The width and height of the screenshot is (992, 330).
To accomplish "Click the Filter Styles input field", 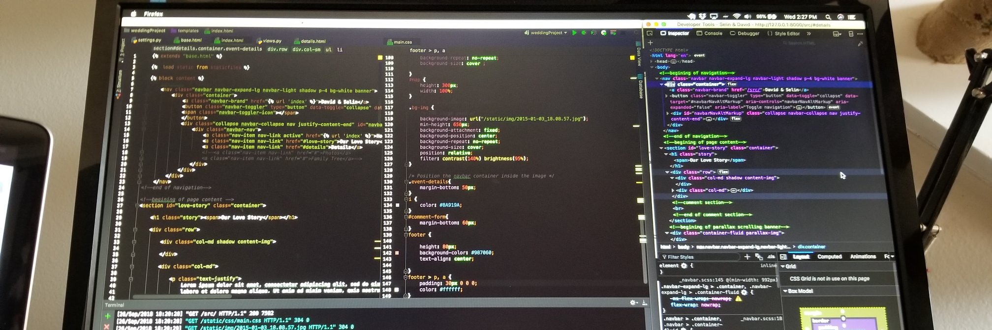I will click(701, 257).
